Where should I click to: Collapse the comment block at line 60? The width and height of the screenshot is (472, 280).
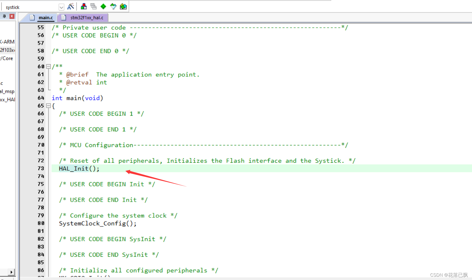[x=49, y=66]
